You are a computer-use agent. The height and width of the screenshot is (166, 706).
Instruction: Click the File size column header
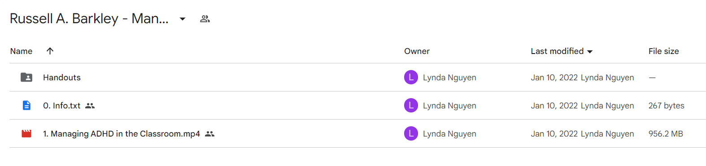pyautogui.click(x=663, y=51)
